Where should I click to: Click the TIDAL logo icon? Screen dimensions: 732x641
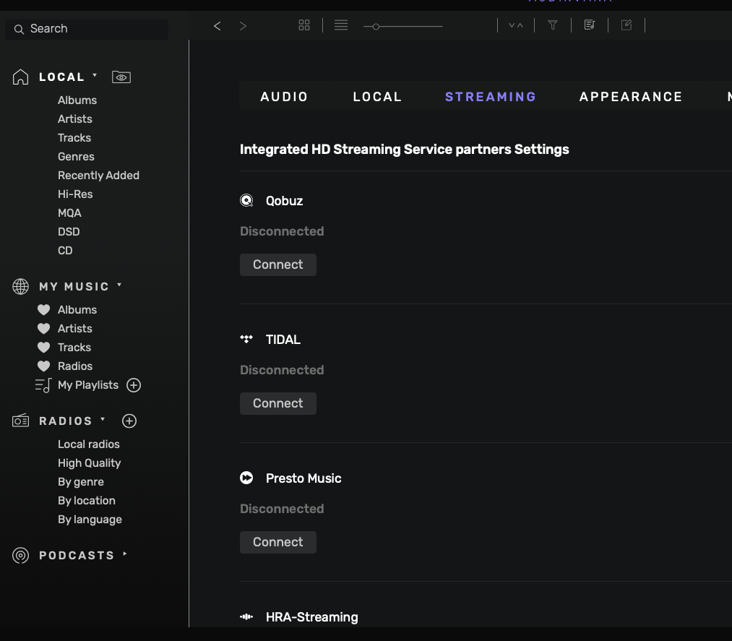246,339
